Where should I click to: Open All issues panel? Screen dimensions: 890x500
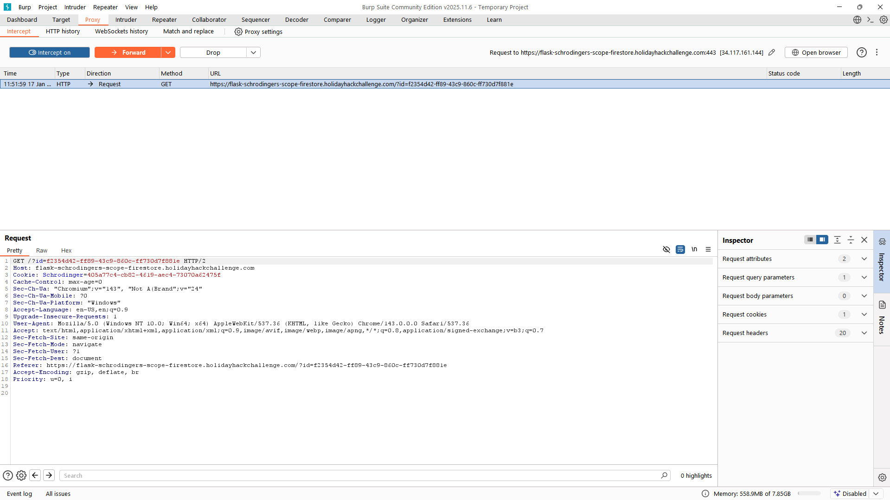58,494
